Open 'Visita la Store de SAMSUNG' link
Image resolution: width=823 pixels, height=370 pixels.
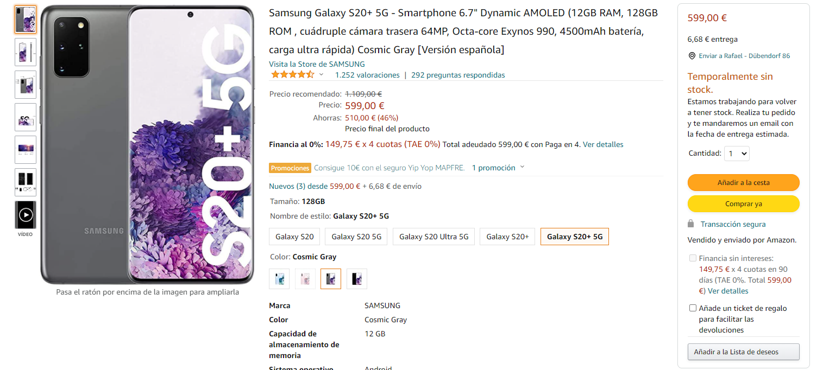coord(317,64)
